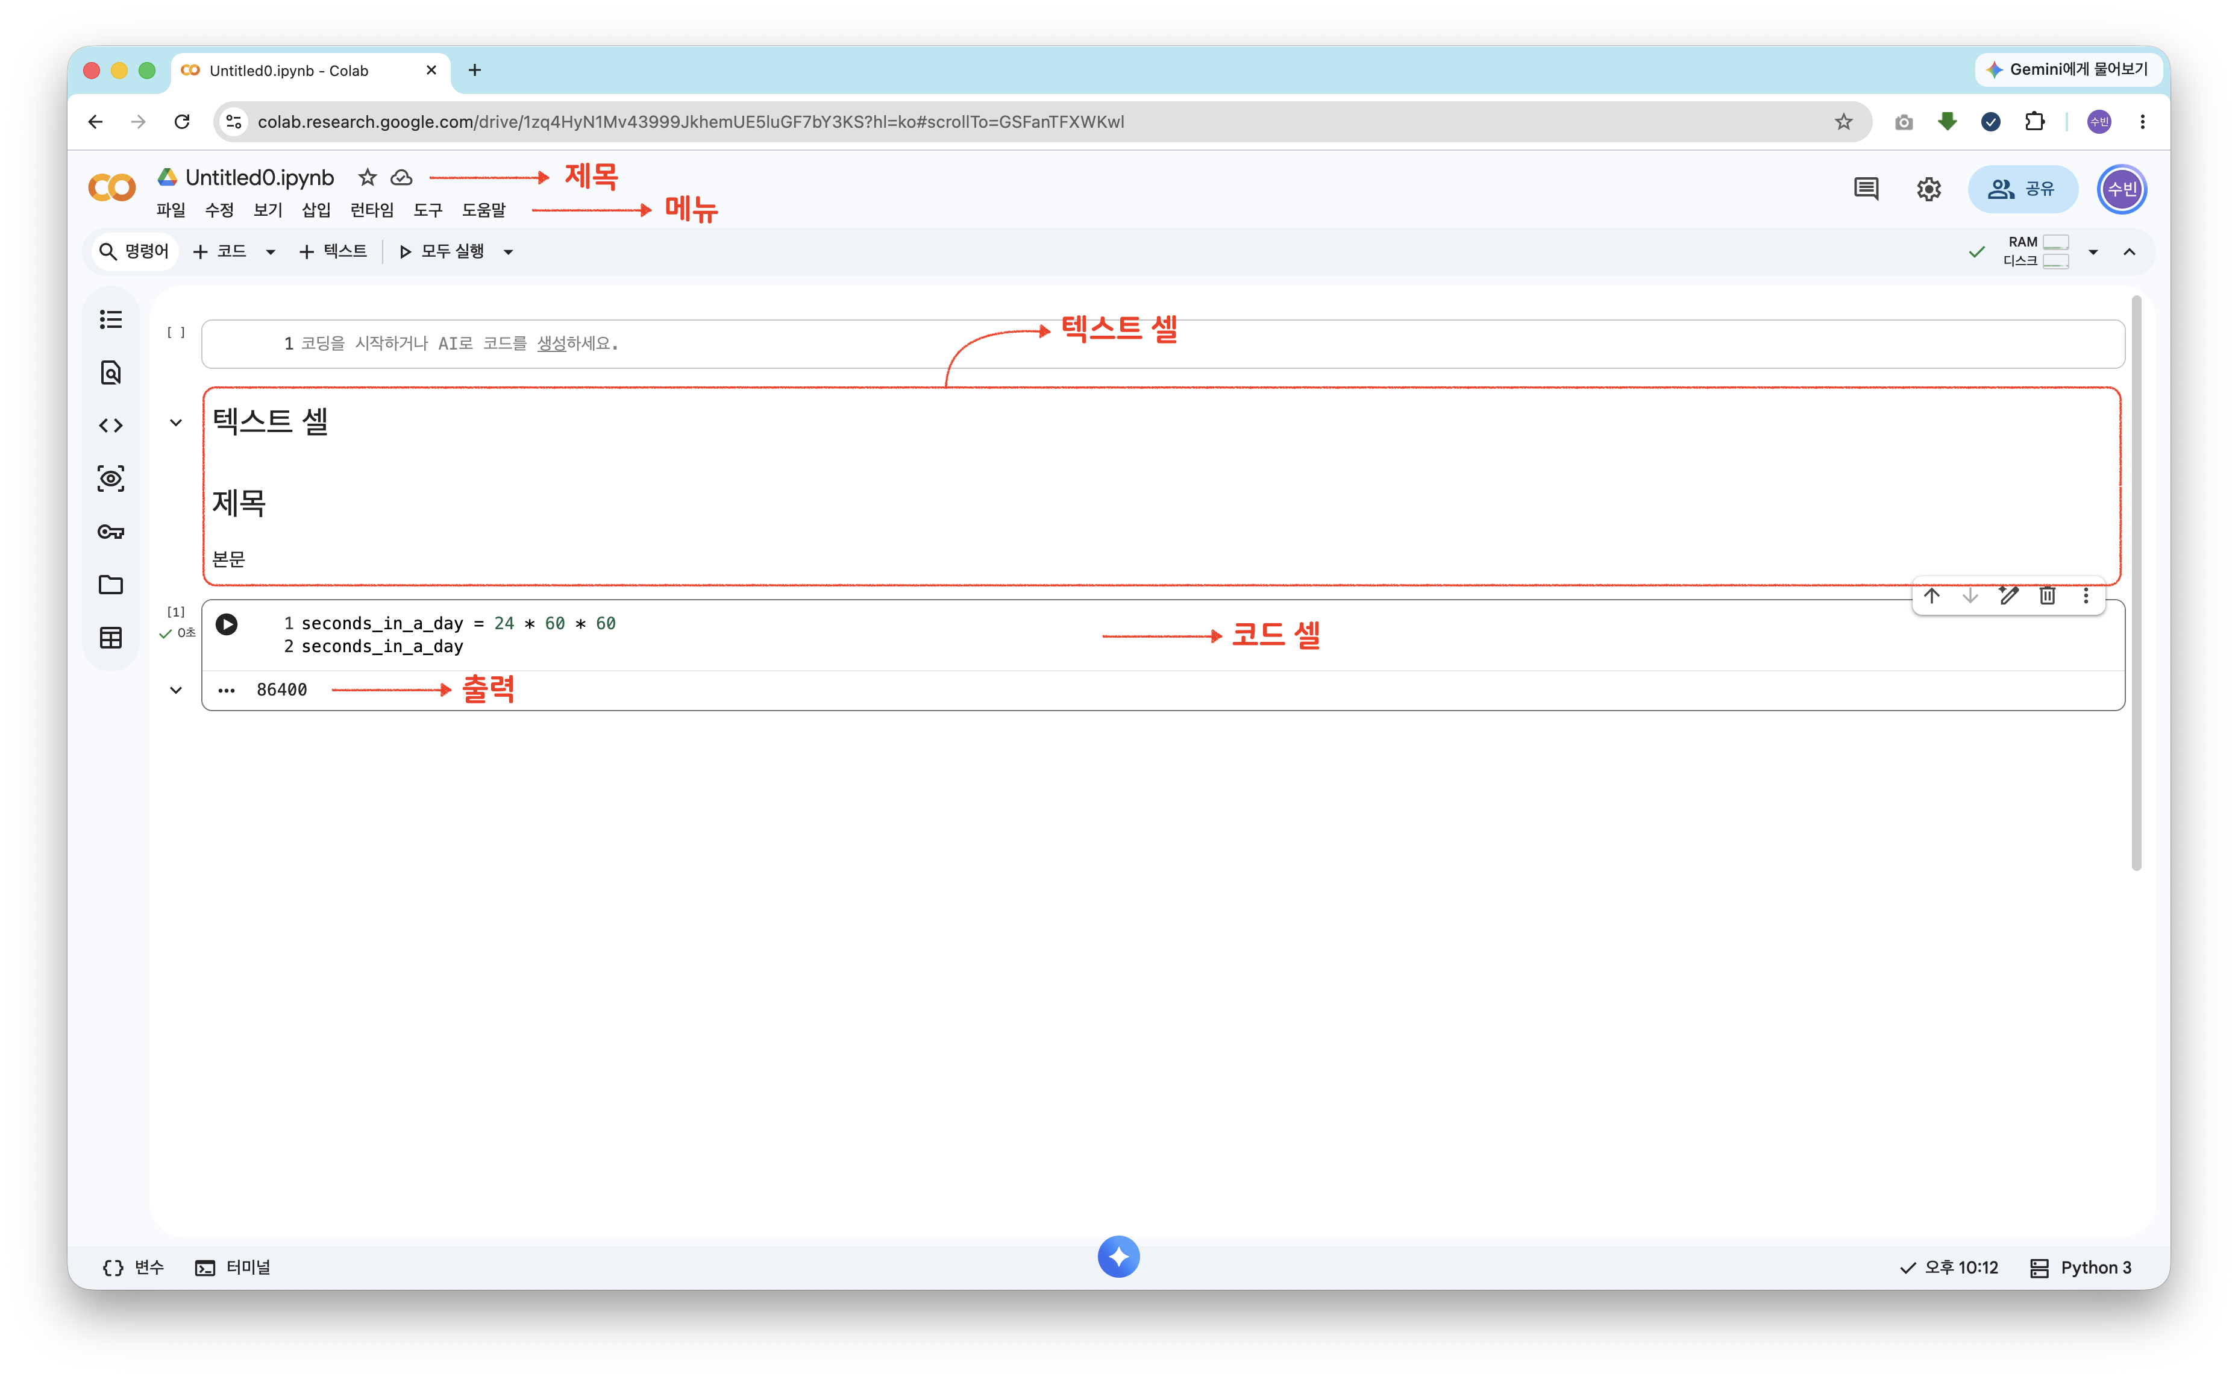This screenshot has height=1379, width=2238.
Task: Open the output options three-dot icon beside 86400
Action: click(226, 691)
